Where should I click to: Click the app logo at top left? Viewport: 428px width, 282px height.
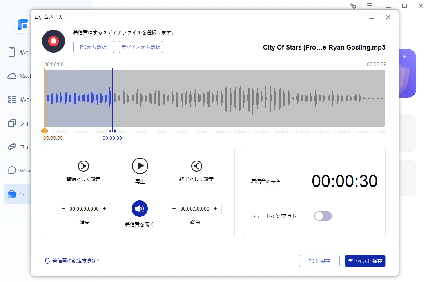click(x=23, y=24)
